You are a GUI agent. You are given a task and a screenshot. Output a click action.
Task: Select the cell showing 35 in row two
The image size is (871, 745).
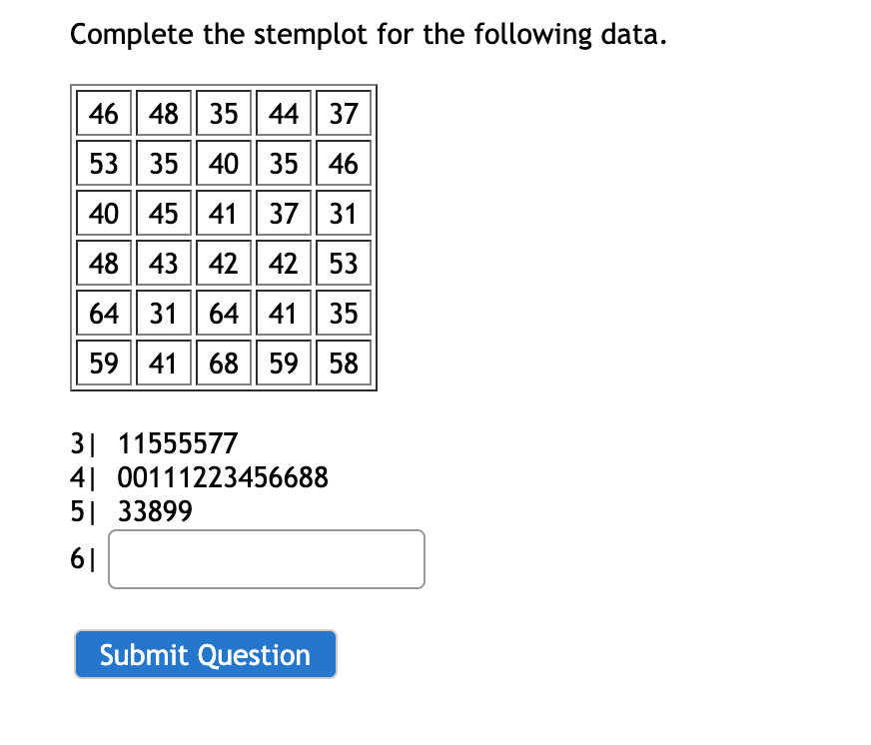click(164, 163)
